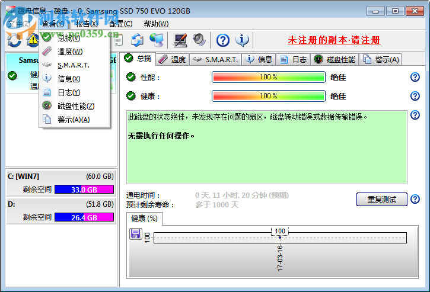Viewport: 430px width, 292px height.
Task: Switch to the 日志 tab
Action: (x=293, y=59)
